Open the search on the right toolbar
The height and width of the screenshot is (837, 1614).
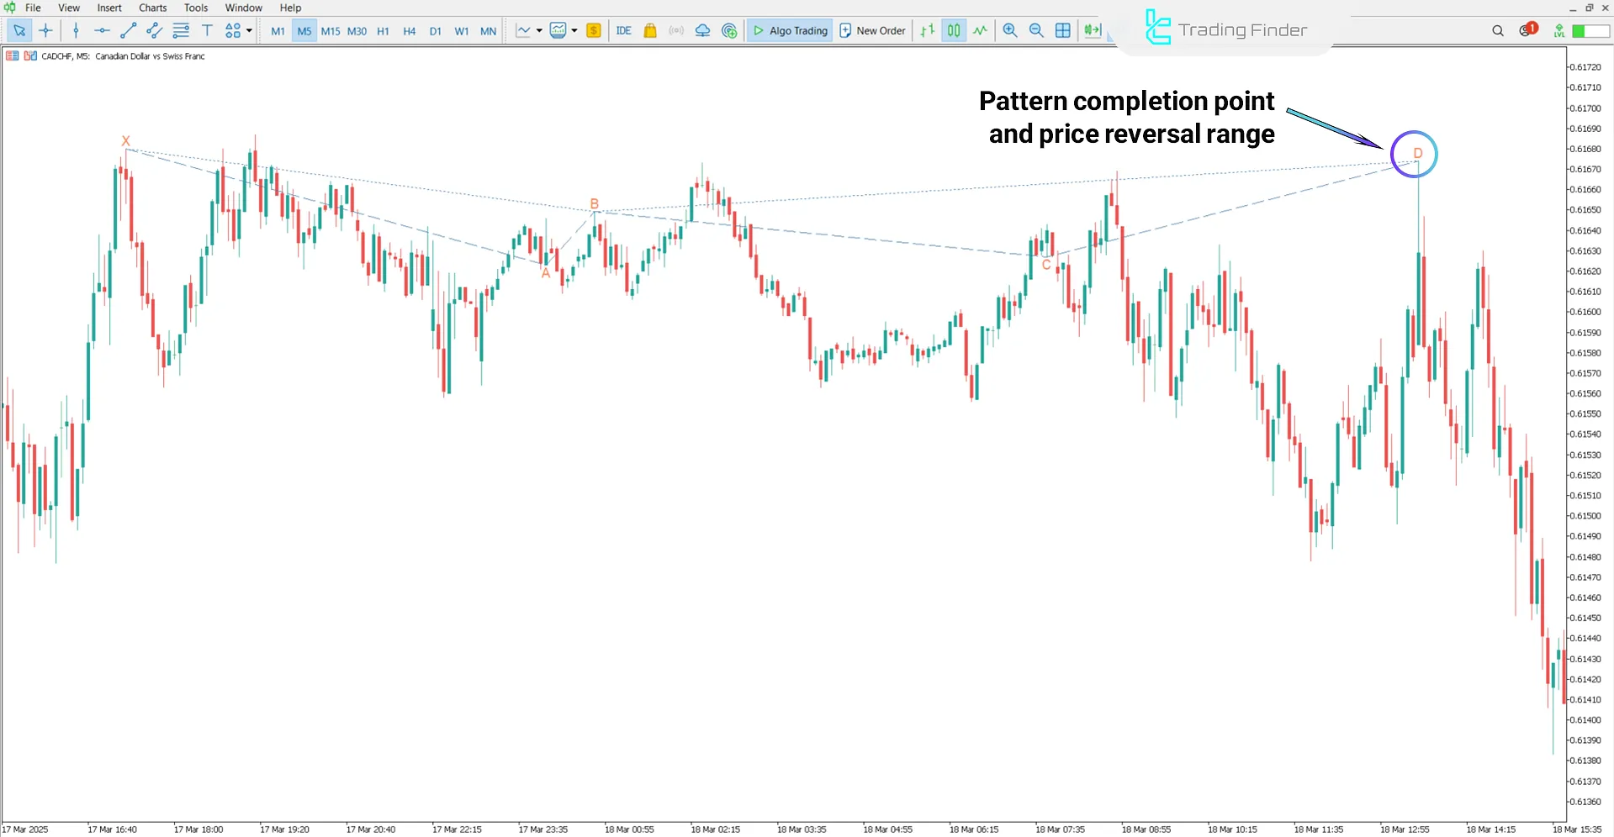[x=1497, y=30]
